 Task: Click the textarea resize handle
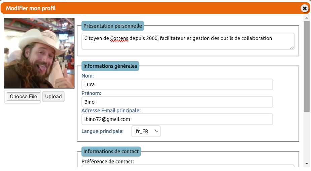pyautogui.click(x=292, y=48)
